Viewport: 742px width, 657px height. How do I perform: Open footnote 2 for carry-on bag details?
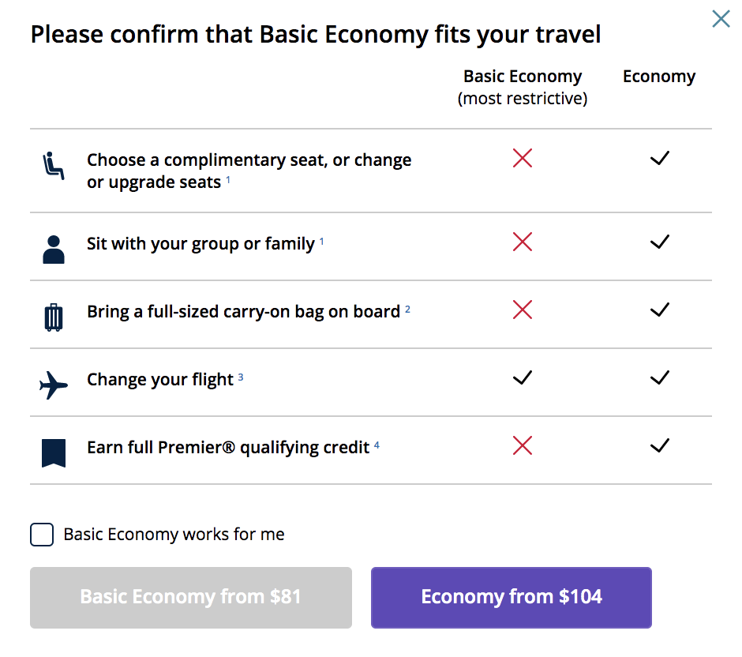click(407, 307)
